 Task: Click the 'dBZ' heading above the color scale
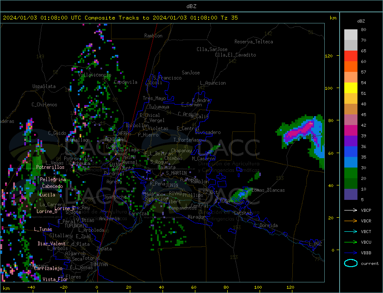click(361, 21)
